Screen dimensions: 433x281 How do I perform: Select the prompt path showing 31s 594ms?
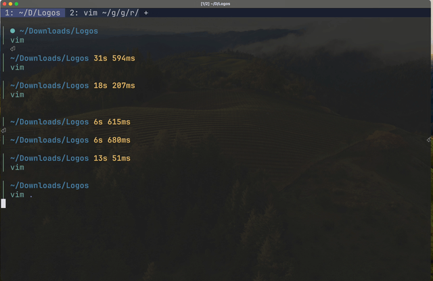click(49, 58)
